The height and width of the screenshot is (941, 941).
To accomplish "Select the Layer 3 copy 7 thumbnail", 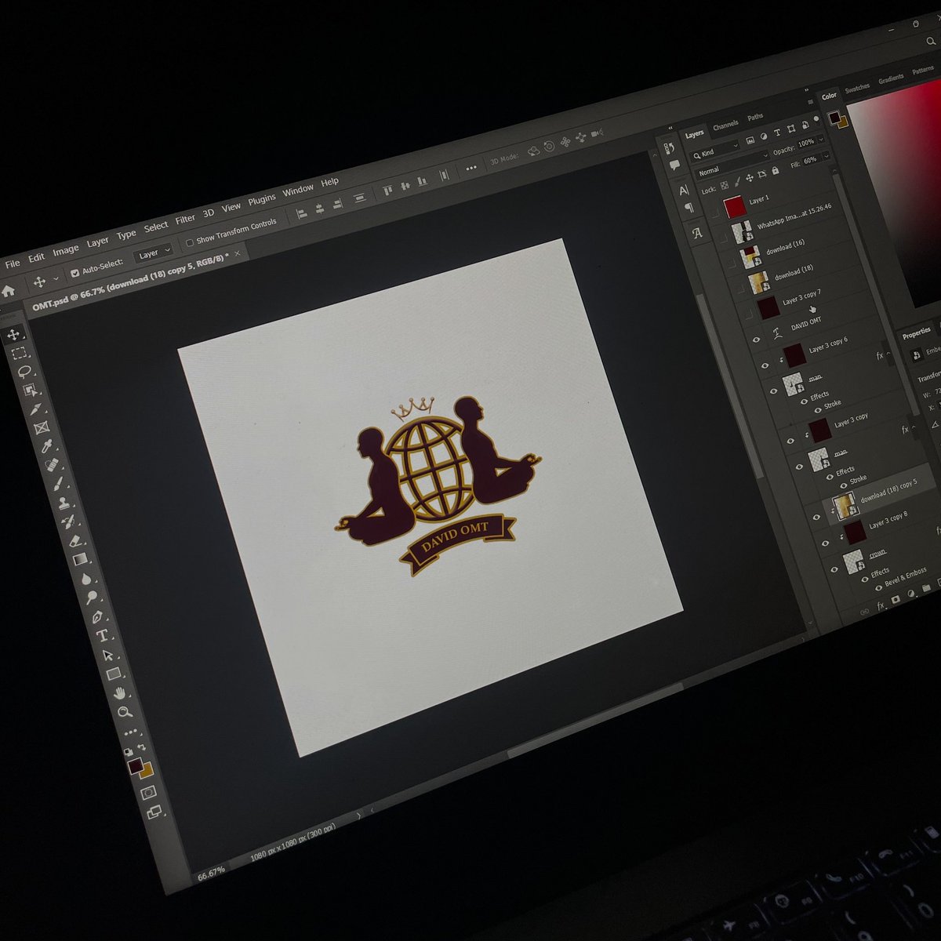I will [x=768, y=307].
